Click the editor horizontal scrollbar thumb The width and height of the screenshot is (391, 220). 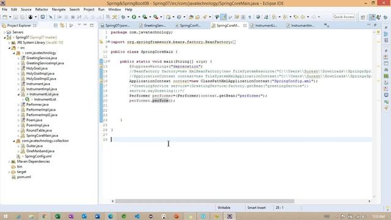205,201
